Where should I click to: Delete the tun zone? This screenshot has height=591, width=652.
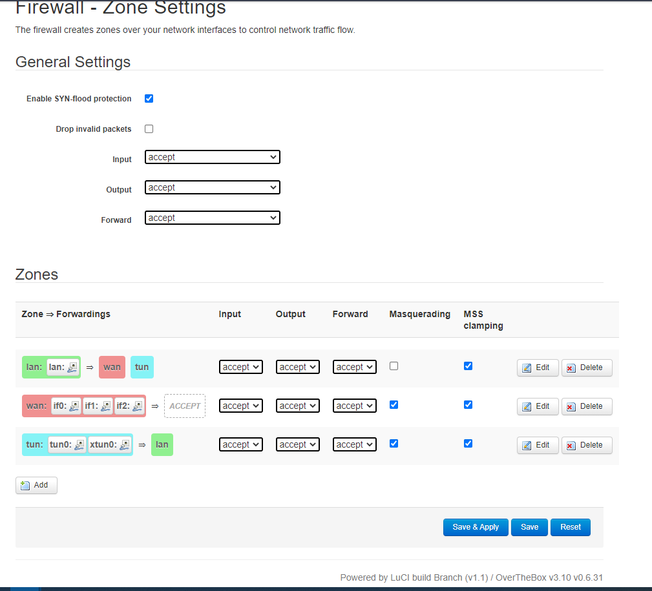coord(586,445)
